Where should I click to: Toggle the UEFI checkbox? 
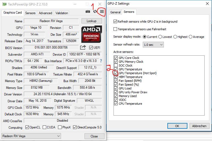(91, 47)
